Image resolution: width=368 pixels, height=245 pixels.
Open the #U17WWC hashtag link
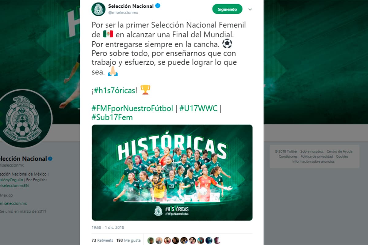point(198,108)
